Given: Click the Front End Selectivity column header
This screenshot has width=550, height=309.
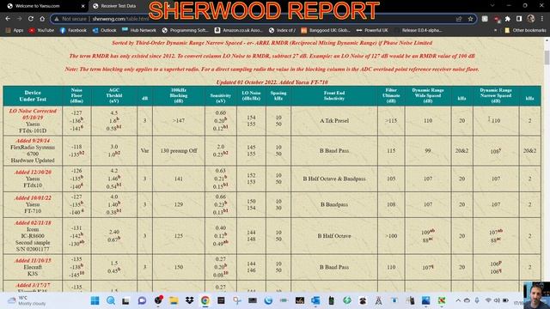Looking at the screenshot, I should [x=334, y=96].
